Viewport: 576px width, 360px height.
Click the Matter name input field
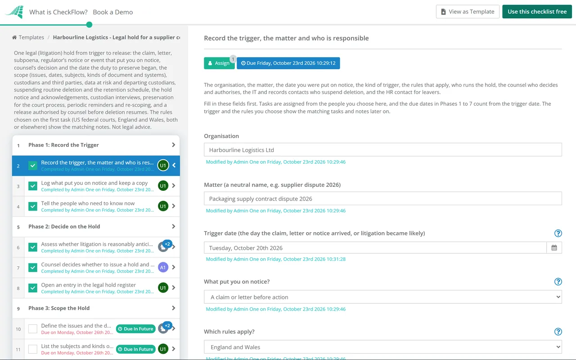pyautogui.click(x=383, y=198)
